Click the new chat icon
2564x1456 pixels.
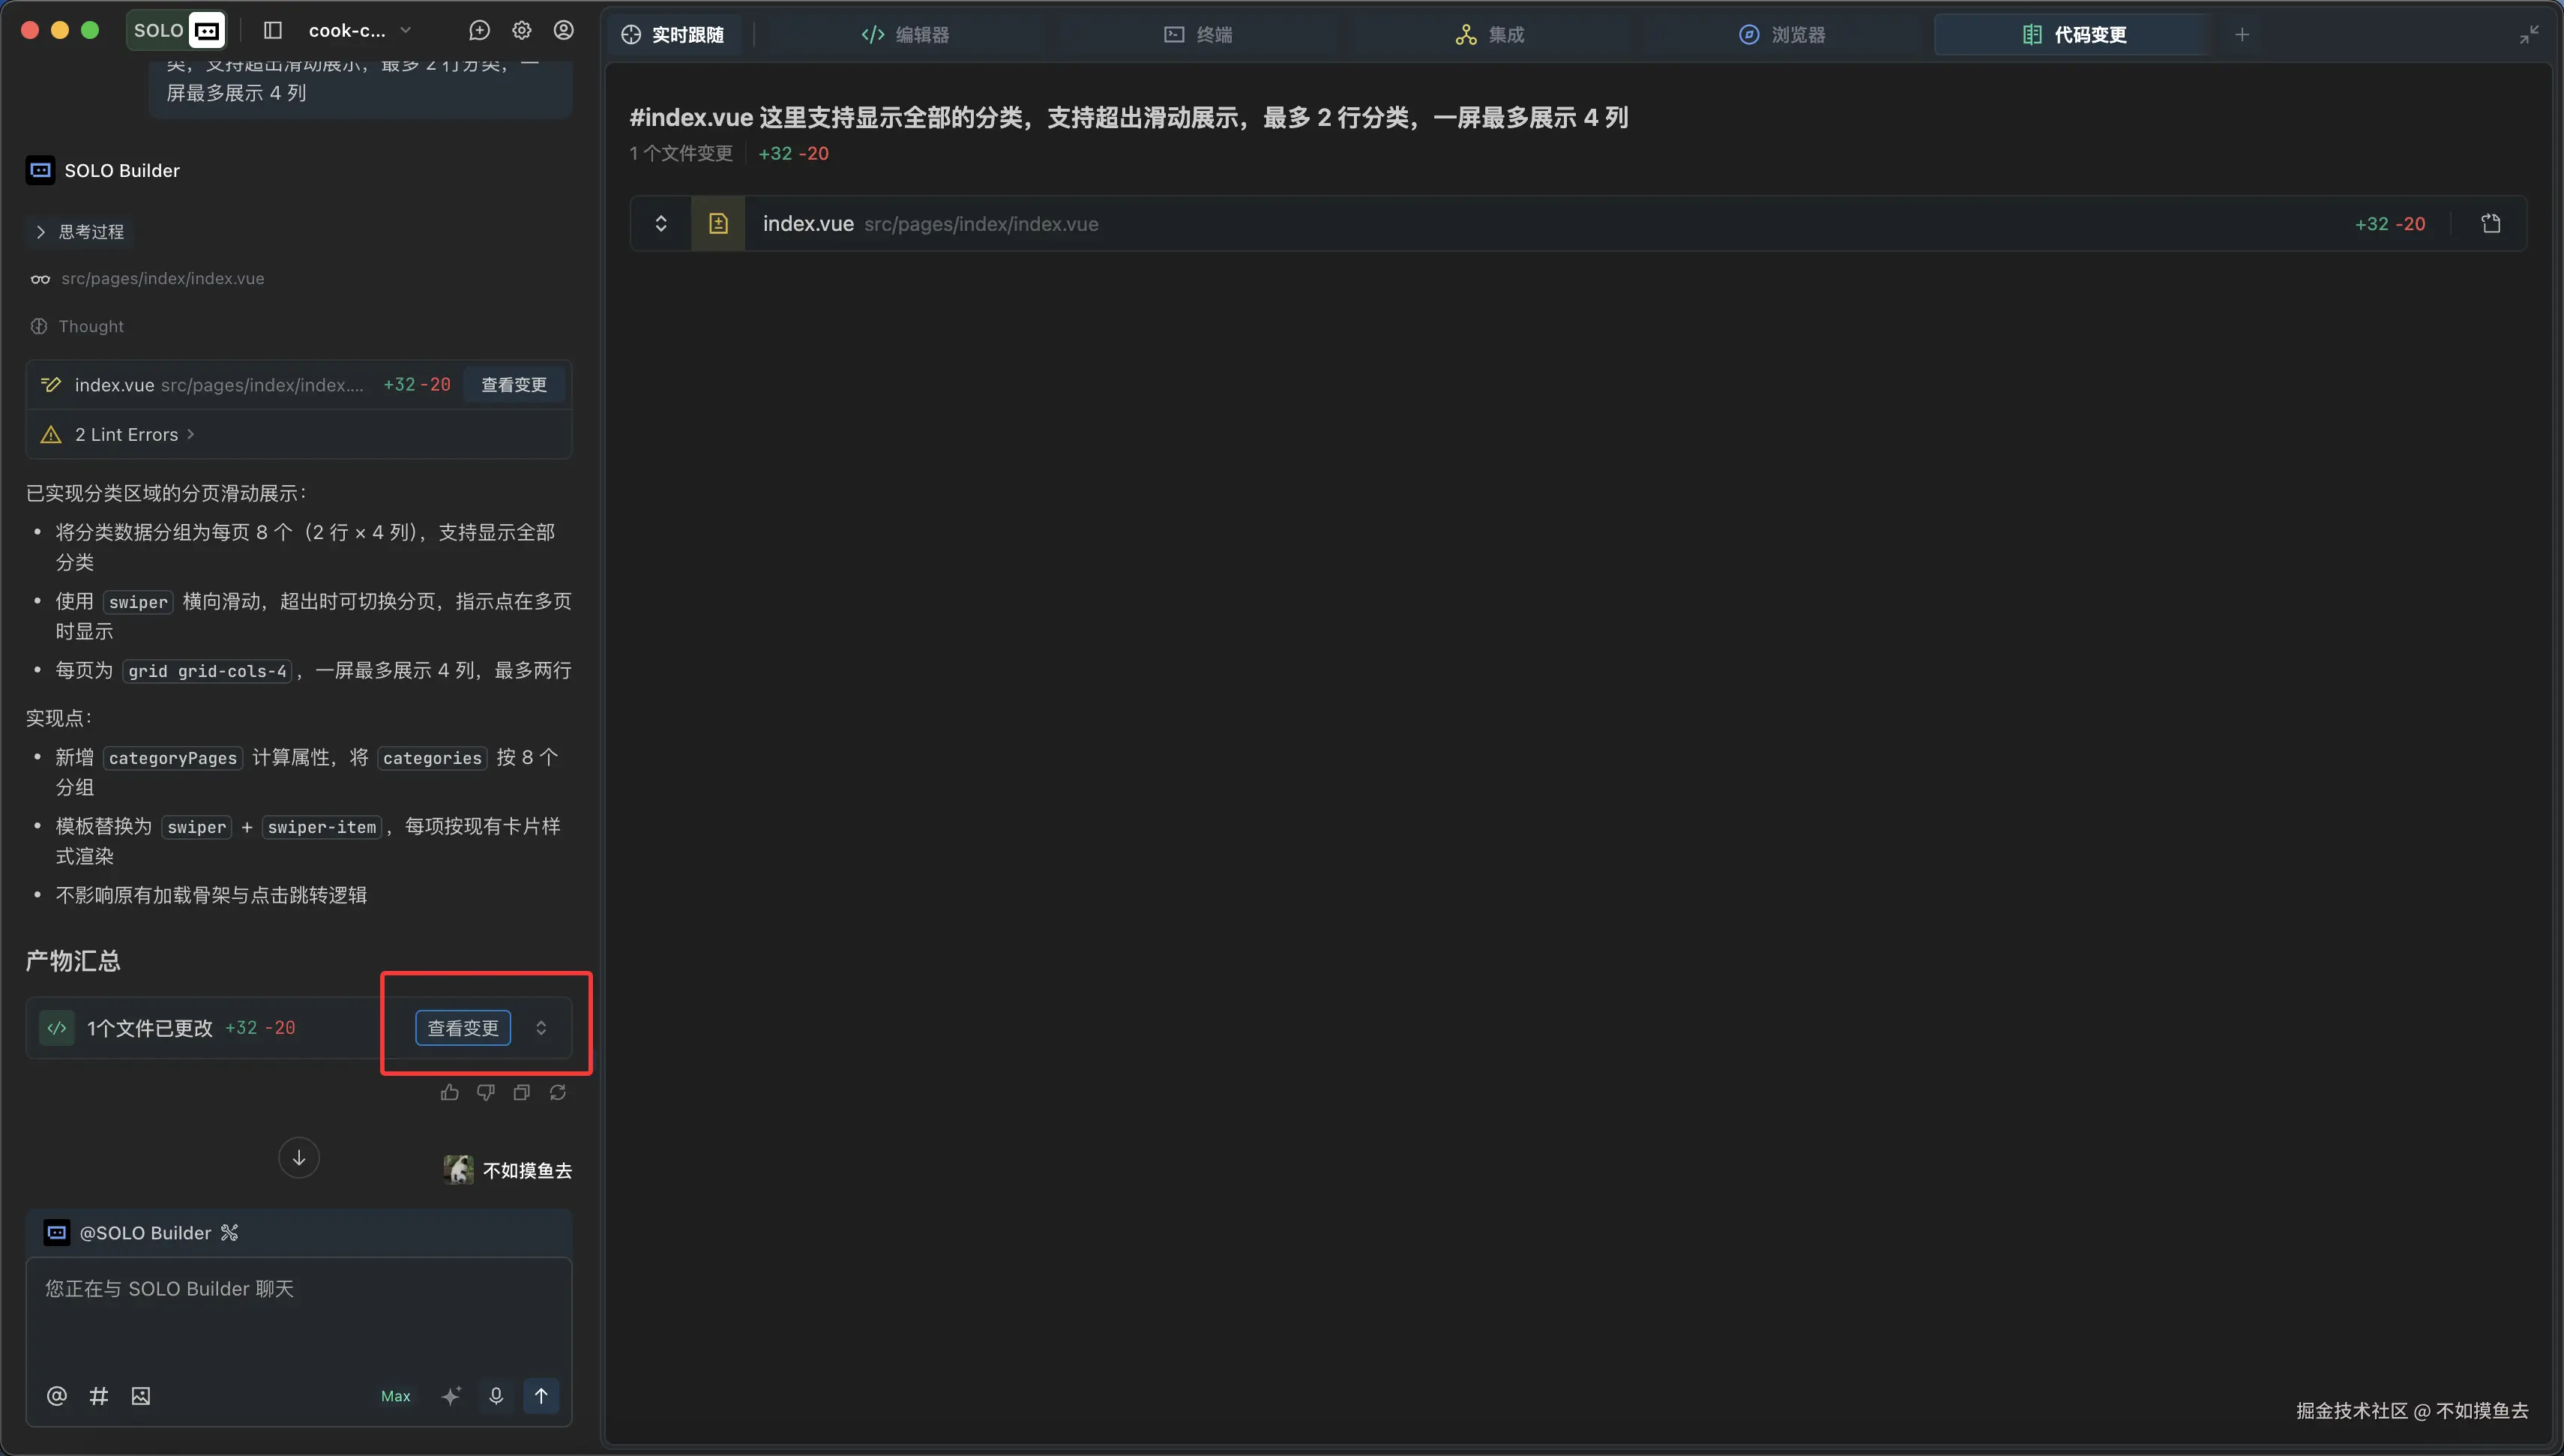(x=479, y=31)
